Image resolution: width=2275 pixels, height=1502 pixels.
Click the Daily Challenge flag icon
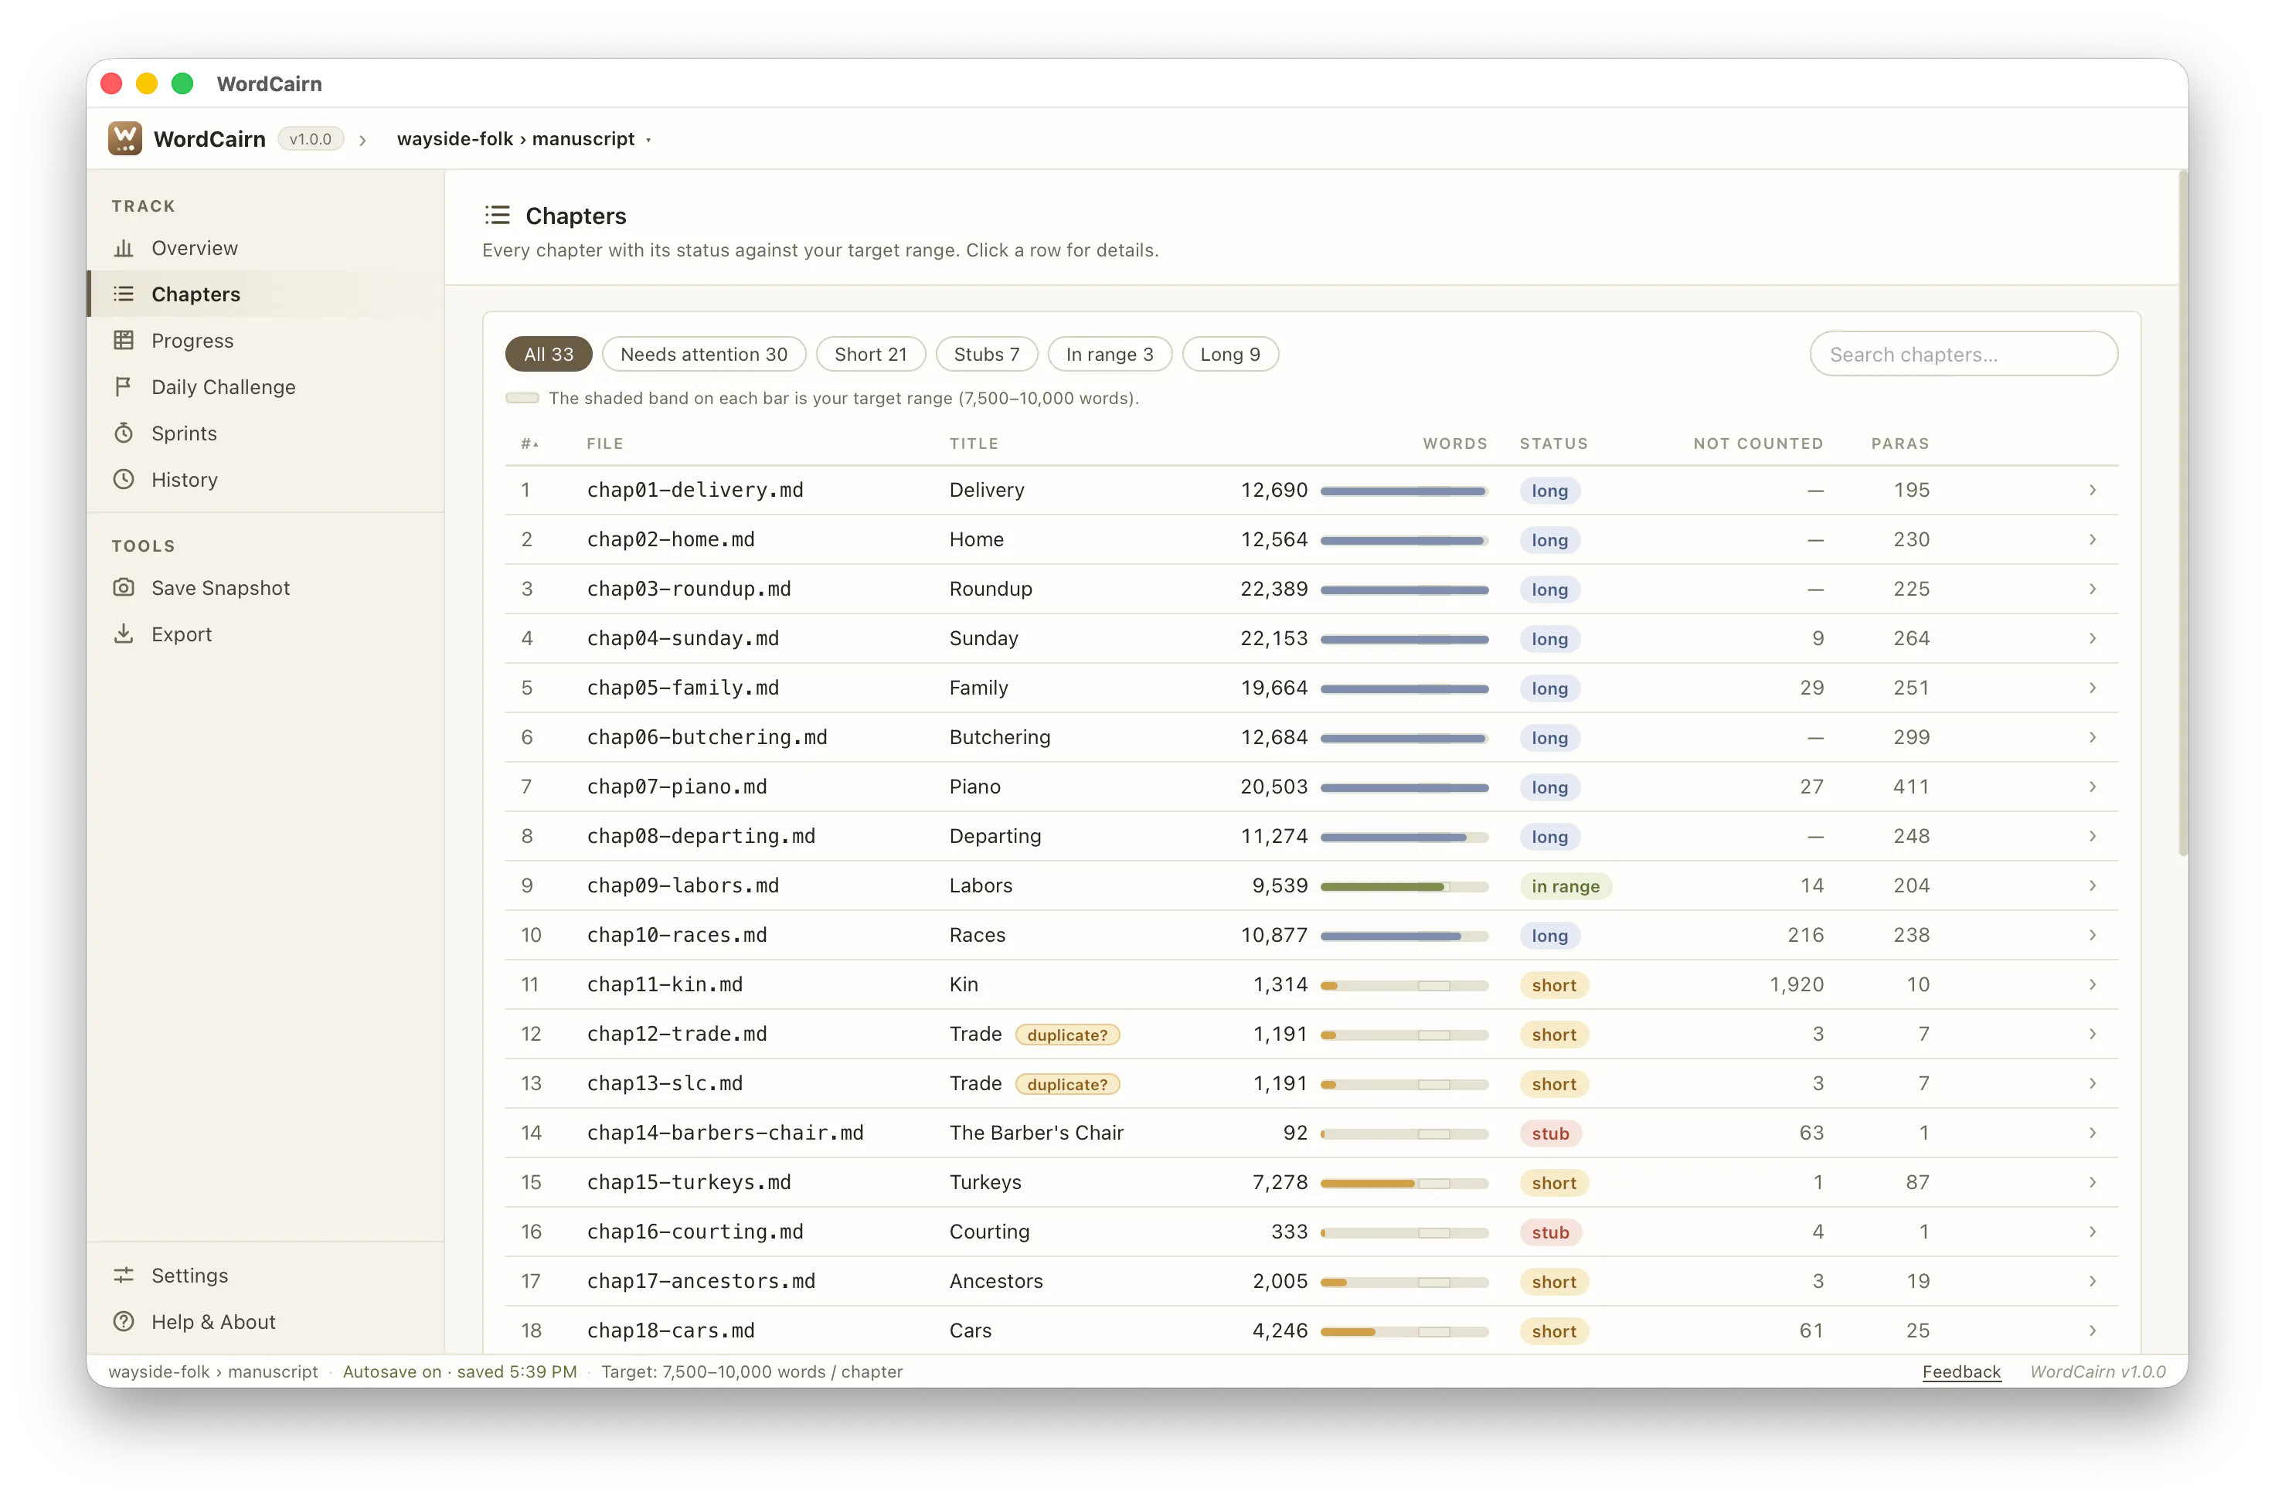[x=124, y=387]
